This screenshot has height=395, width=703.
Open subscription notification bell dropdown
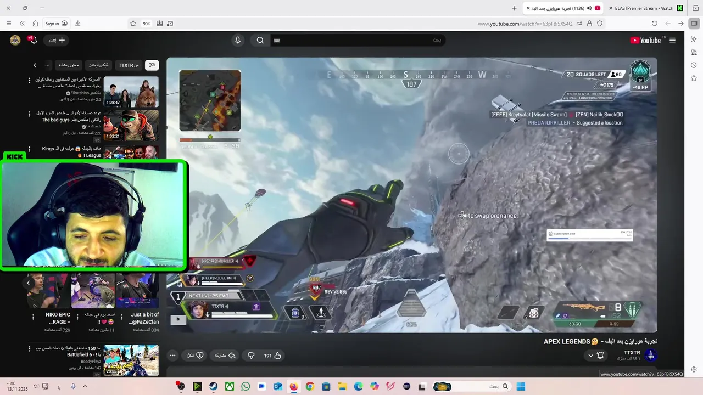(x=596, y=356)
